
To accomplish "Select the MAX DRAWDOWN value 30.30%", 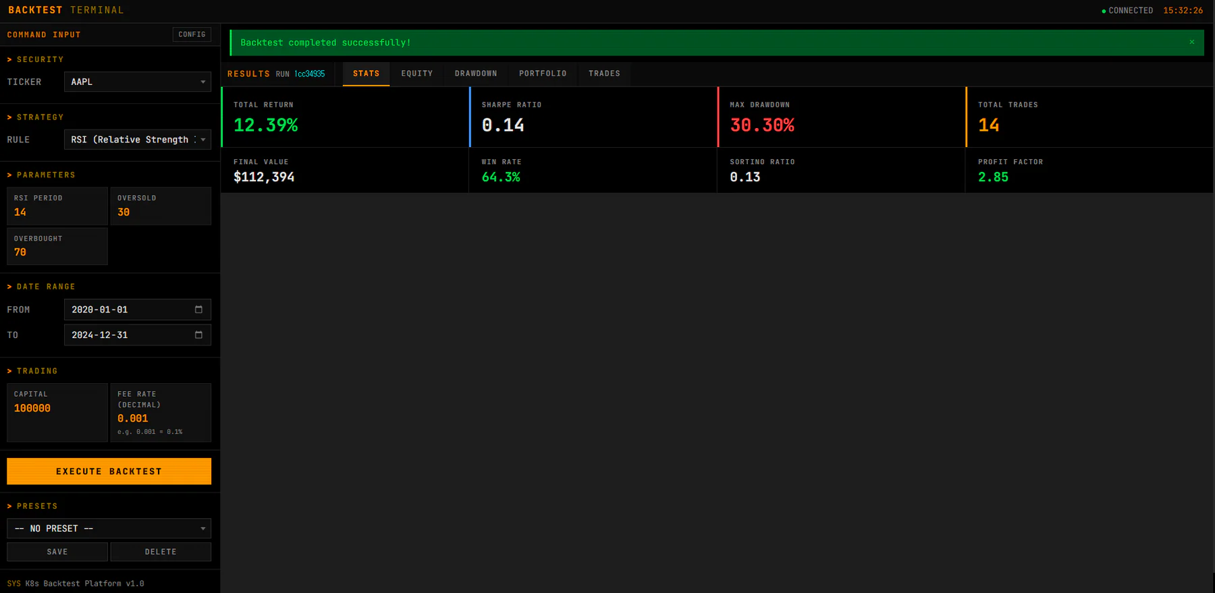I will point(762,125).
